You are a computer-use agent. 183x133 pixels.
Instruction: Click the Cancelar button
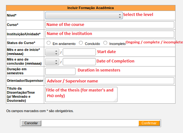coord(31,123)
